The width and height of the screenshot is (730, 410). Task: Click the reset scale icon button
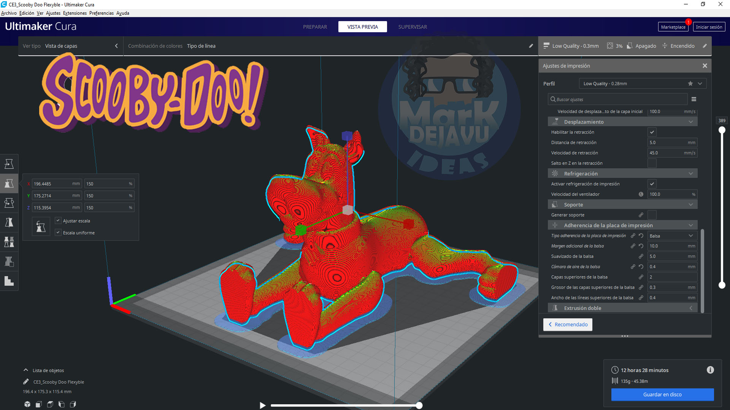click(41, 227)
